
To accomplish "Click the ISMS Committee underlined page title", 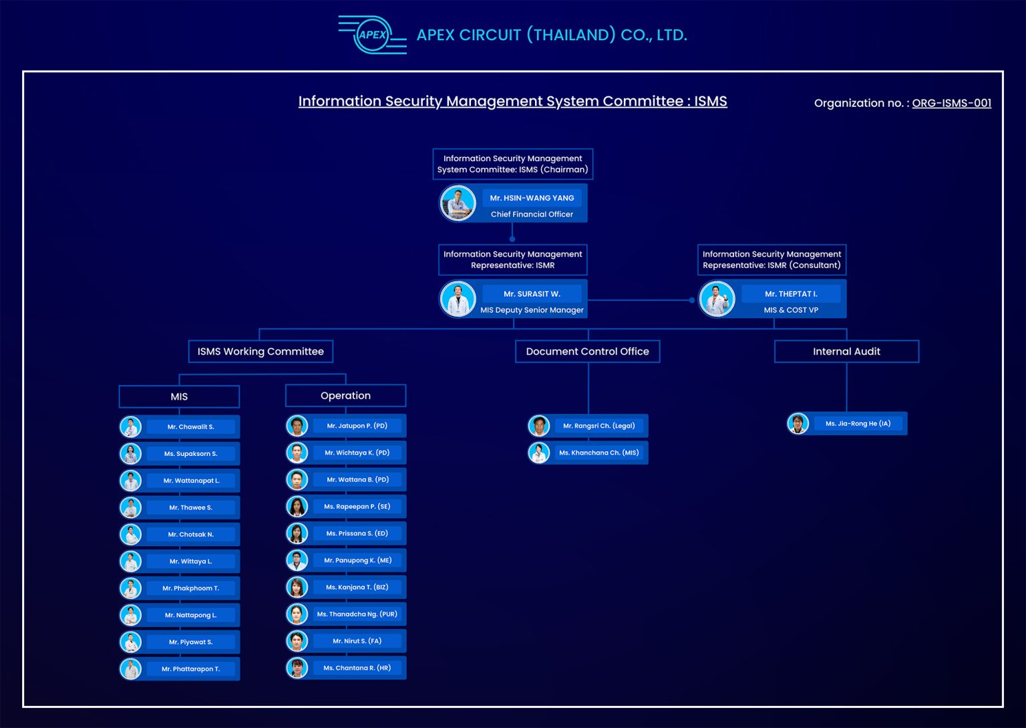I will click(x=512, y=101).
